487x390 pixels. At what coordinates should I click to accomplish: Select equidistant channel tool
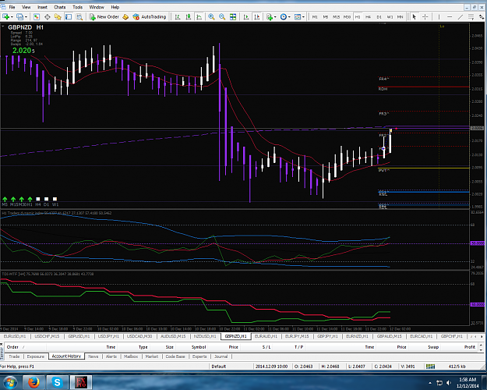click(x=471, y=17)
